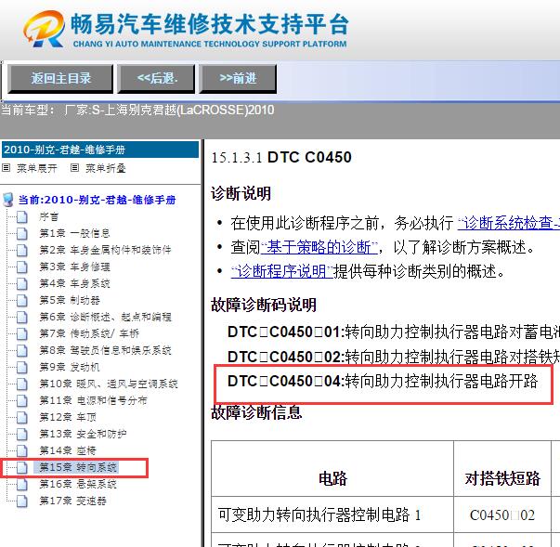This screenshot has width=560, height=547.
Task: Click heading 15.1.3.1 DTC C0450
Action: click(281, 158)
